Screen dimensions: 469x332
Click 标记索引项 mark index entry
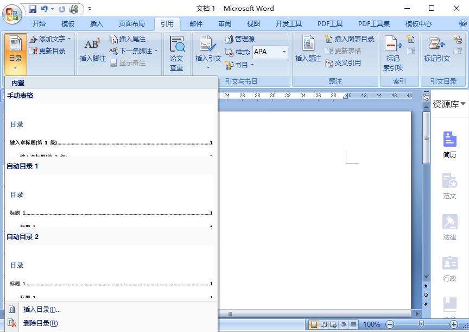(x=393, y=53)
